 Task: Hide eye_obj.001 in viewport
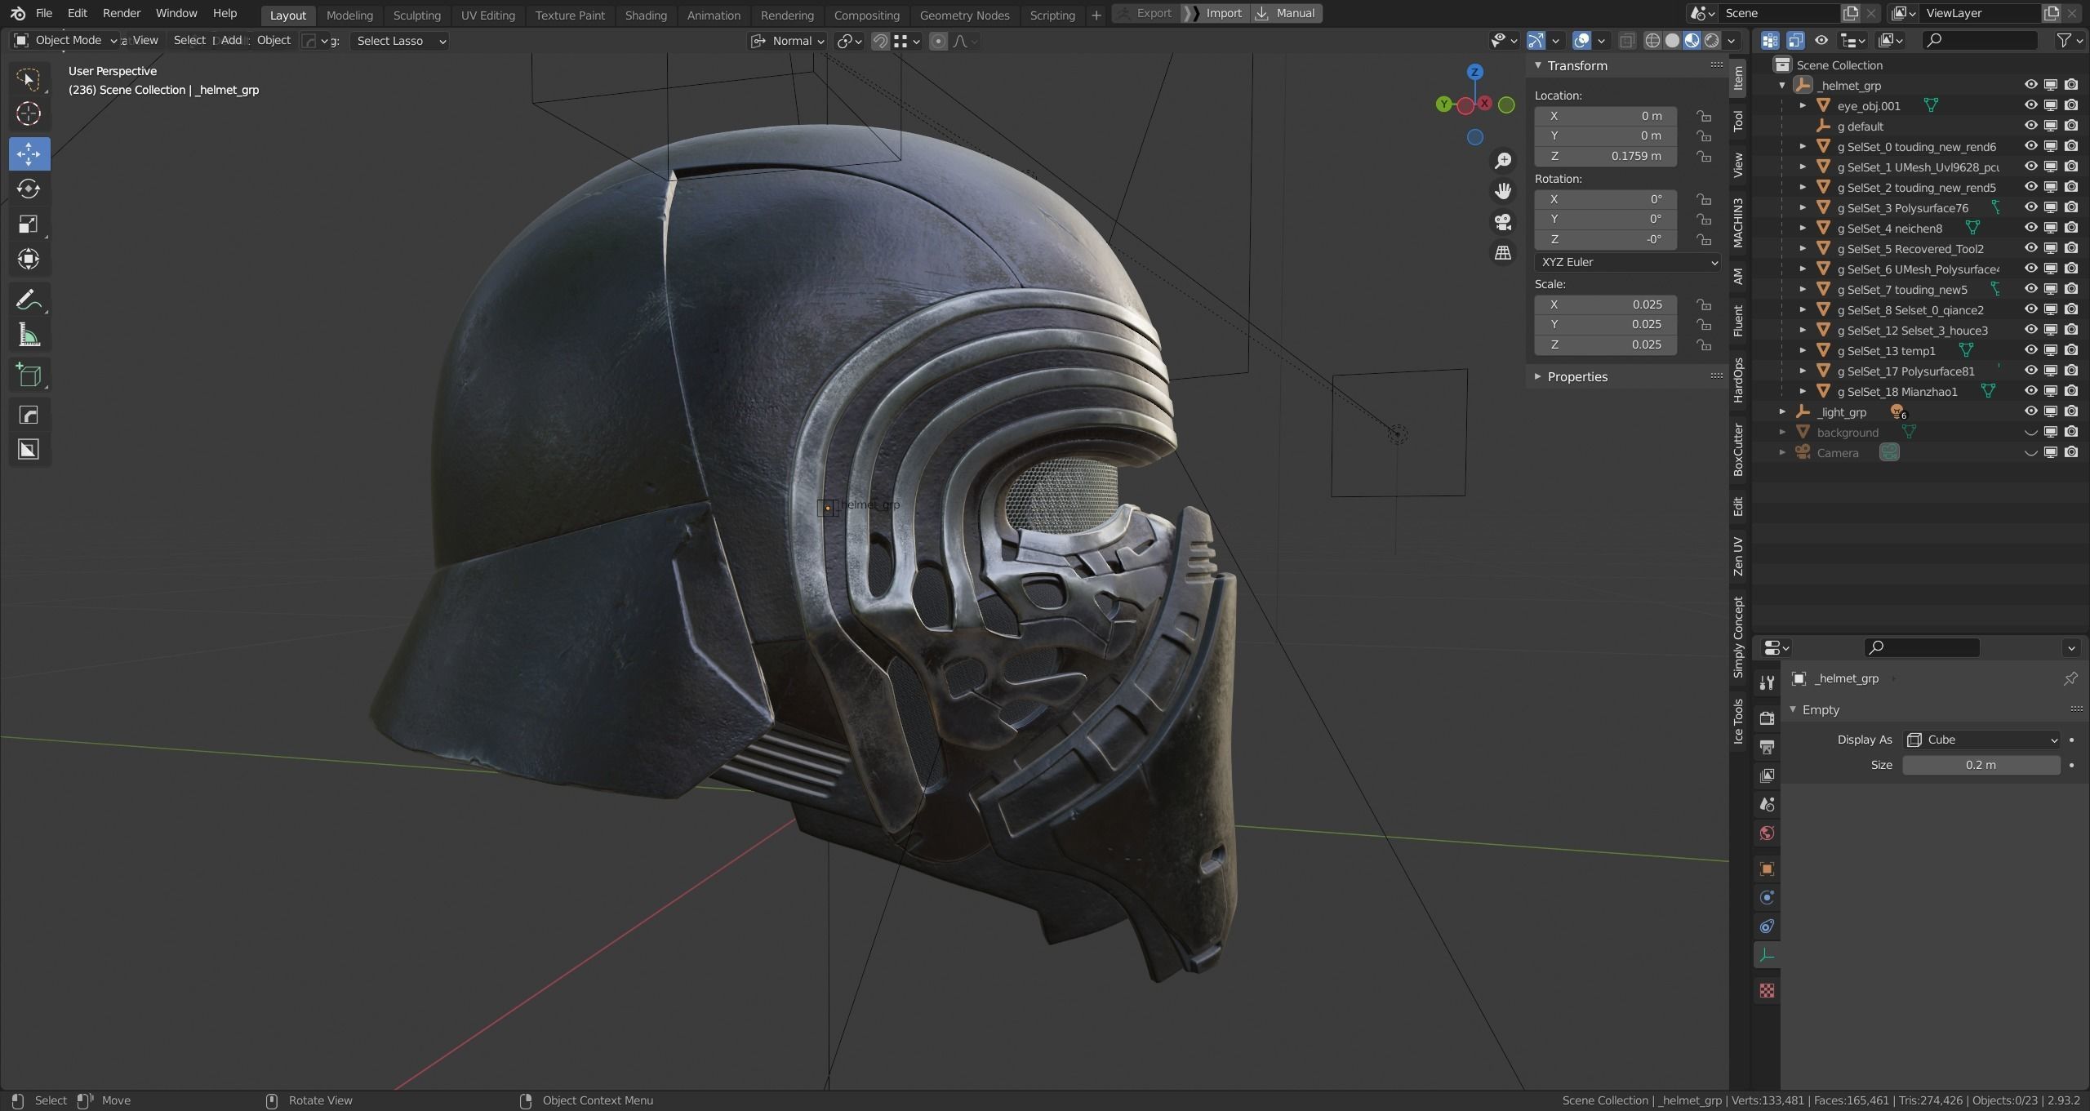[2030, 105]
